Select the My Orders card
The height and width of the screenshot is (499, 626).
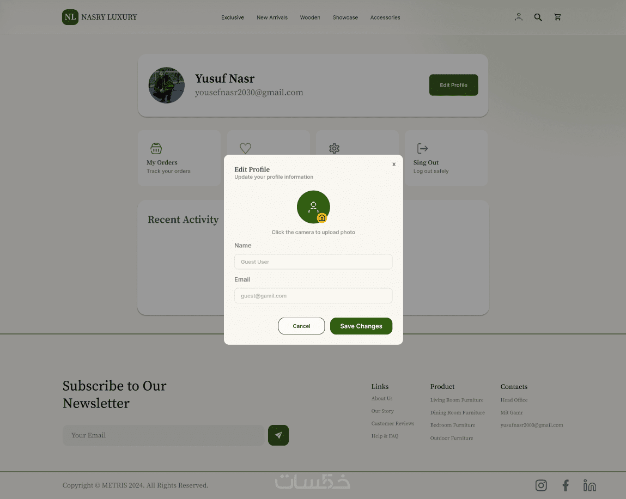click(x=179, y=158)
